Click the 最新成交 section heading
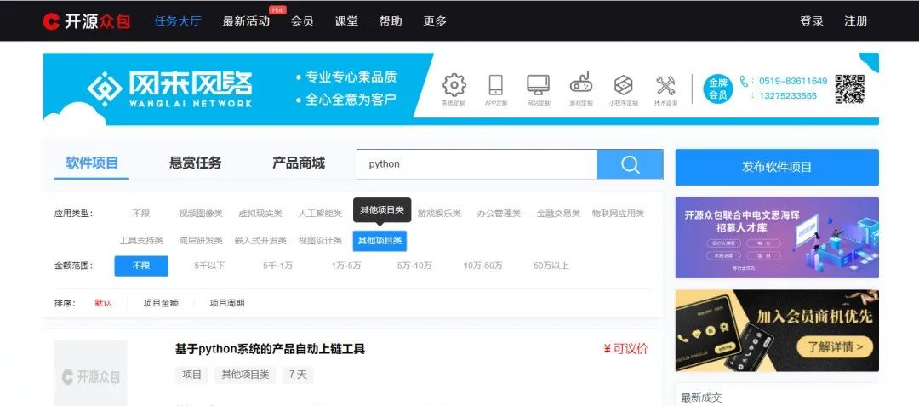Image resolution: width=919 pixels, height=406 pixels. pos(701,398)
